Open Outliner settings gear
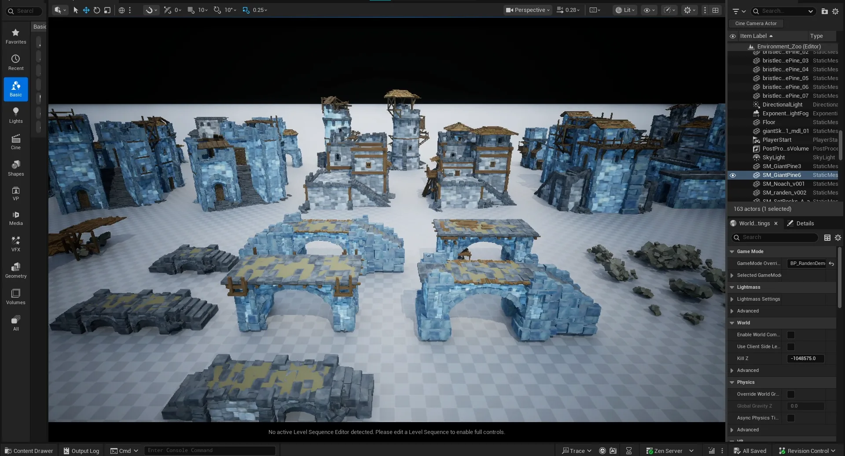 coord(835,11)
